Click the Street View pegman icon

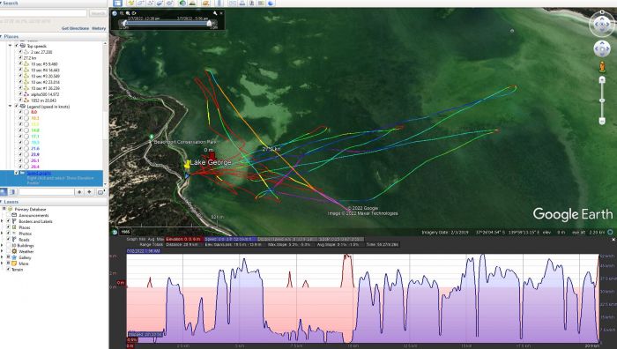(602, 67)
